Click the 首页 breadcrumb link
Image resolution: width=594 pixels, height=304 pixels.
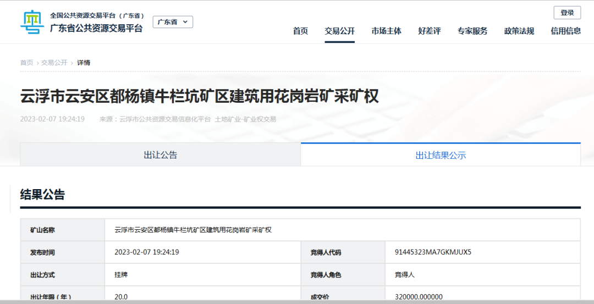tap(26, 63)
